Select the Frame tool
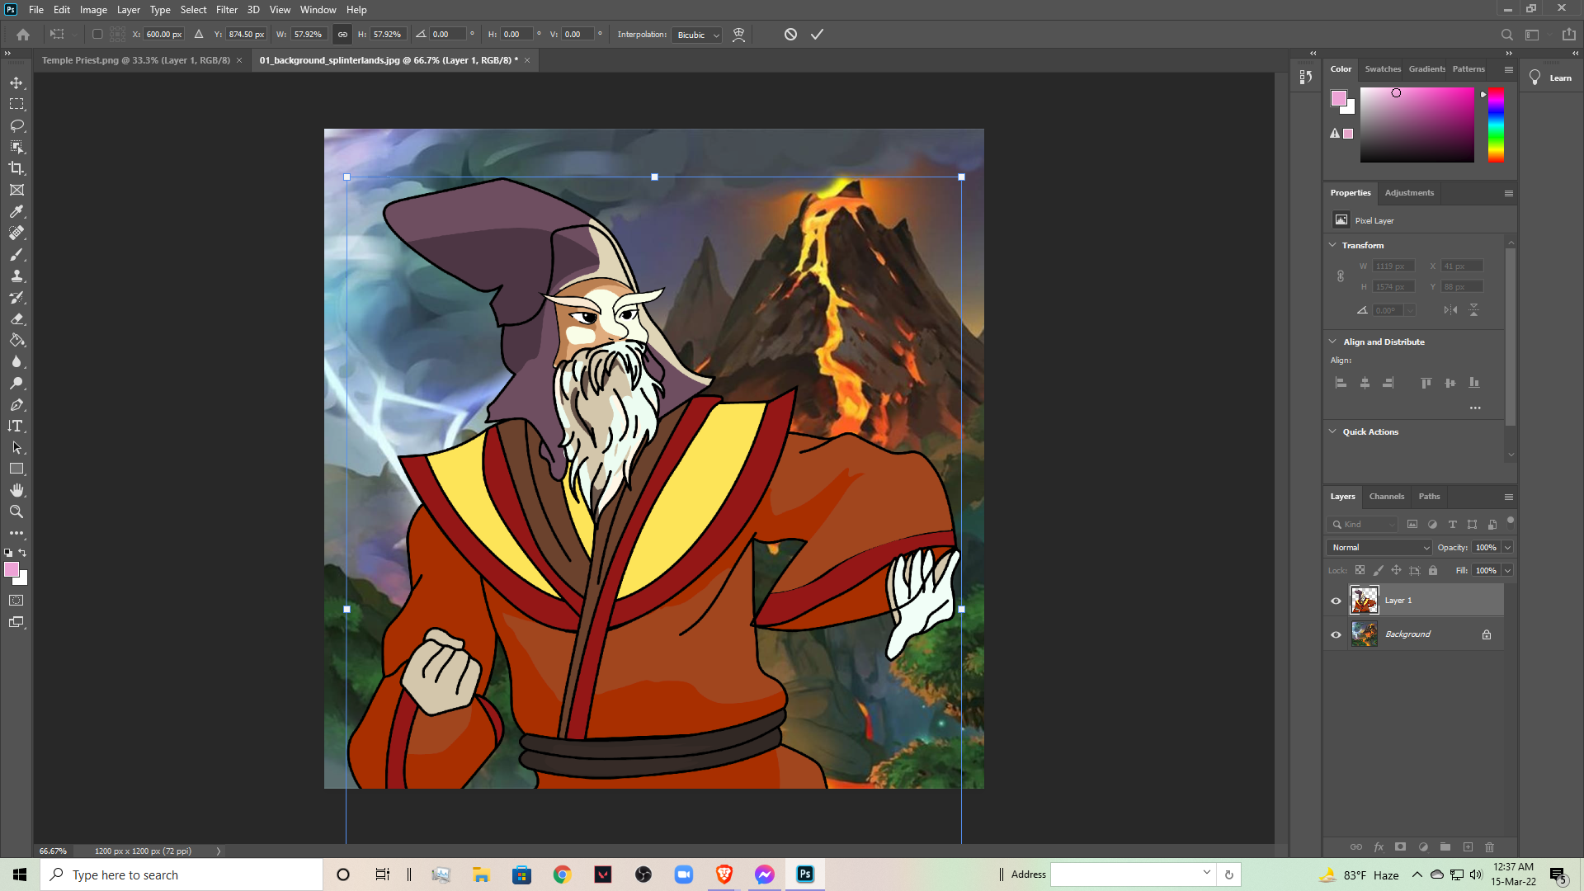The image size is (1584, 891). click(x=16, y=190)
